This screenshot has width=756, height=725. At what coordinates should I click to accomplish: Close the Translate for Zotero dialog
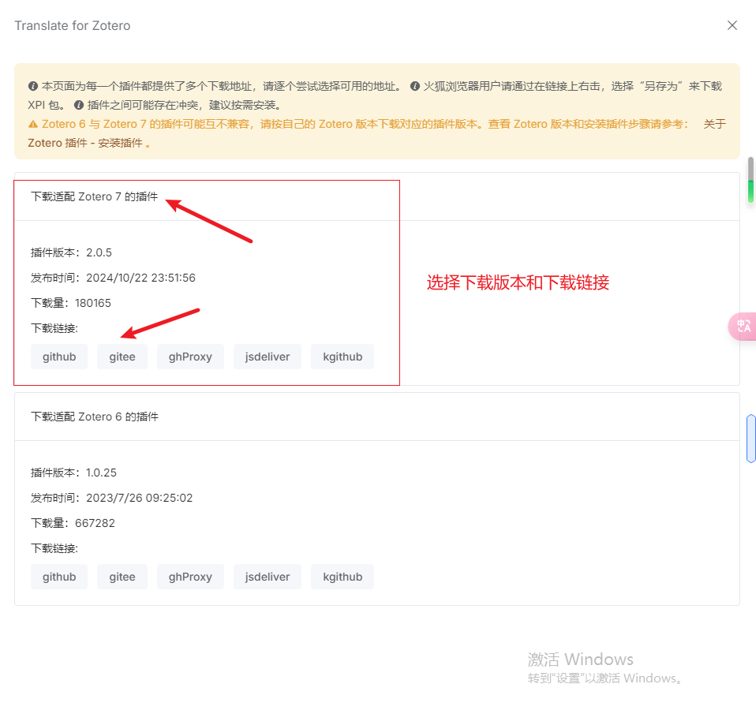(732, 25)
